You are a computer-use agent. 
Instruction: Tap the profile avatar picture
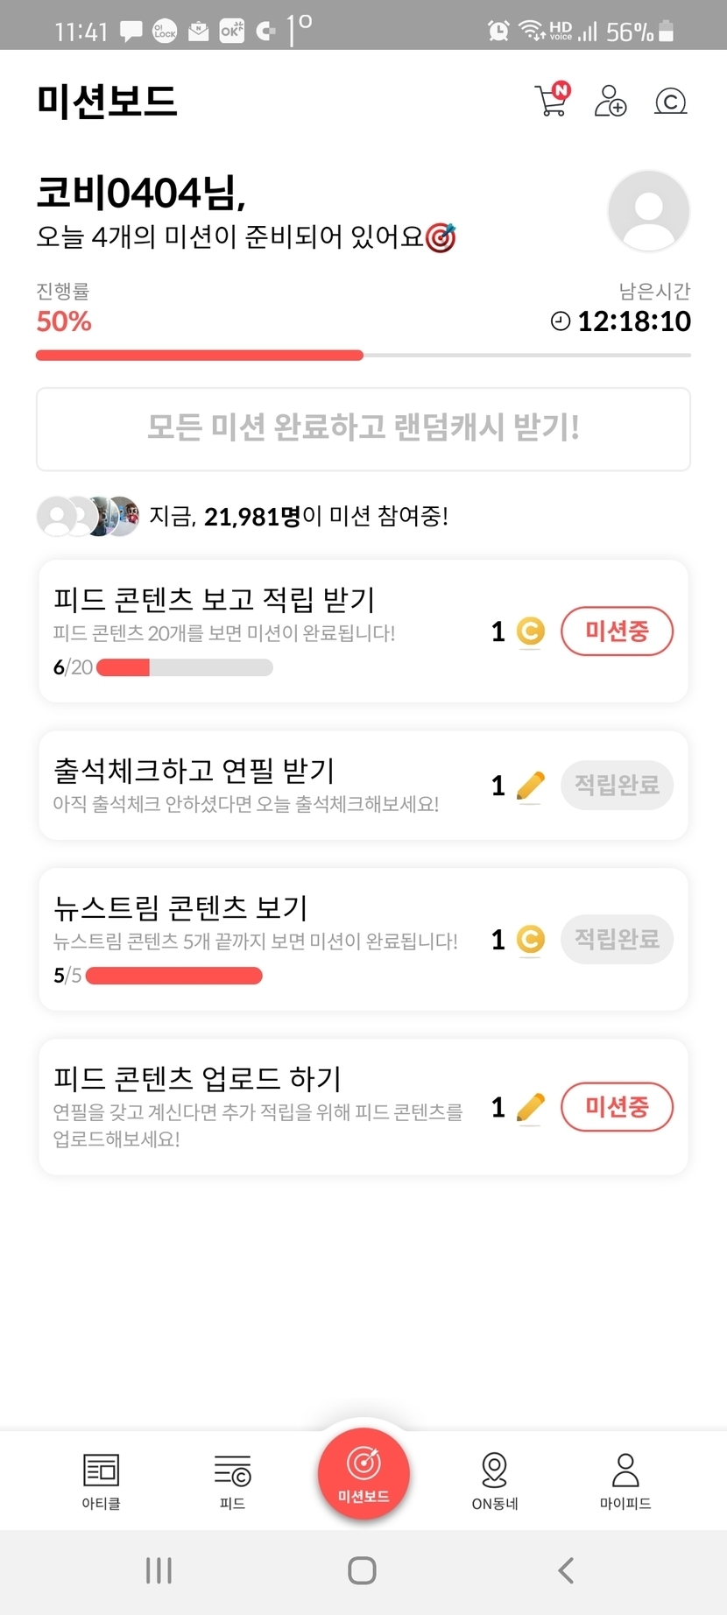(648, 211)
